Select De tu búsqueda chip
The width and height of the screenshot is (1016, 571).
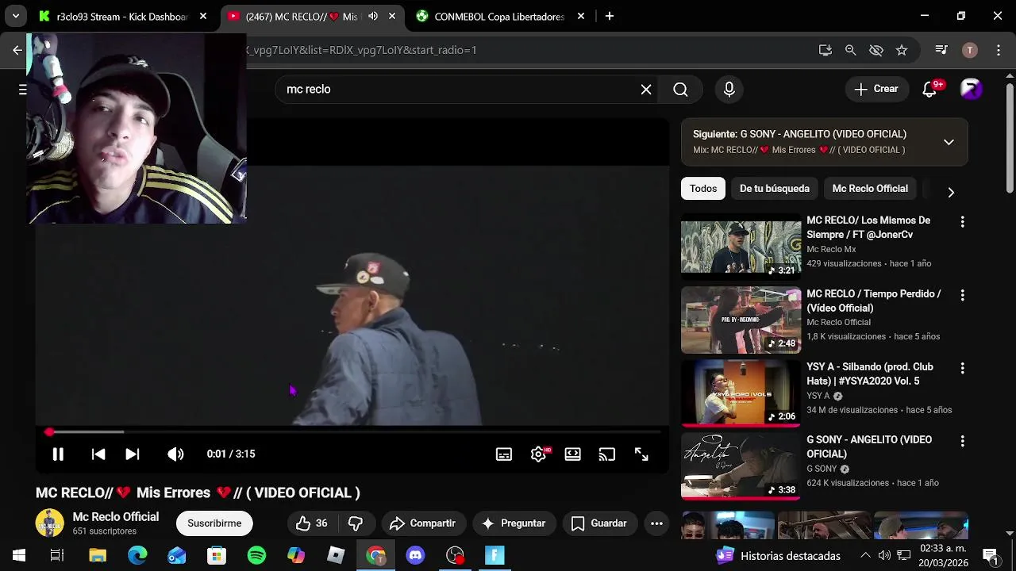(775, 189)
